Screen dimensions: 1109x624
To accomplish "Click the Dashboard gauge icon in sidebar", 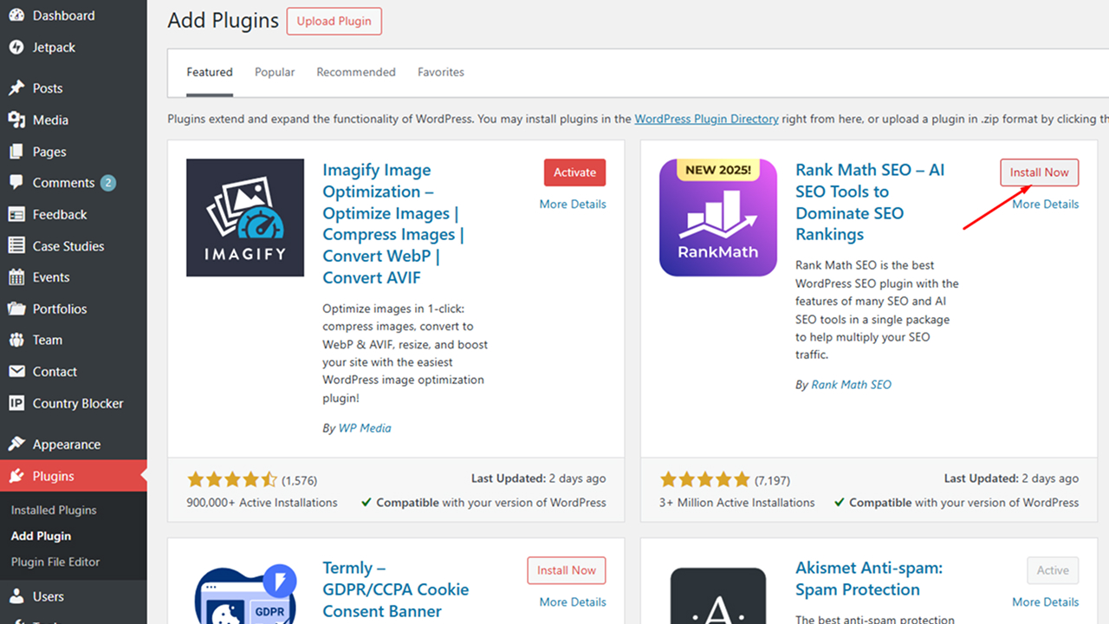I will click(x=16, y=16).
